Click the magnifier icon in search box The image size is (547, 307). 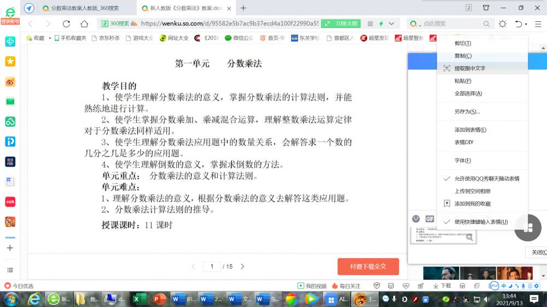pyautogui.click(x=486, y=24)
